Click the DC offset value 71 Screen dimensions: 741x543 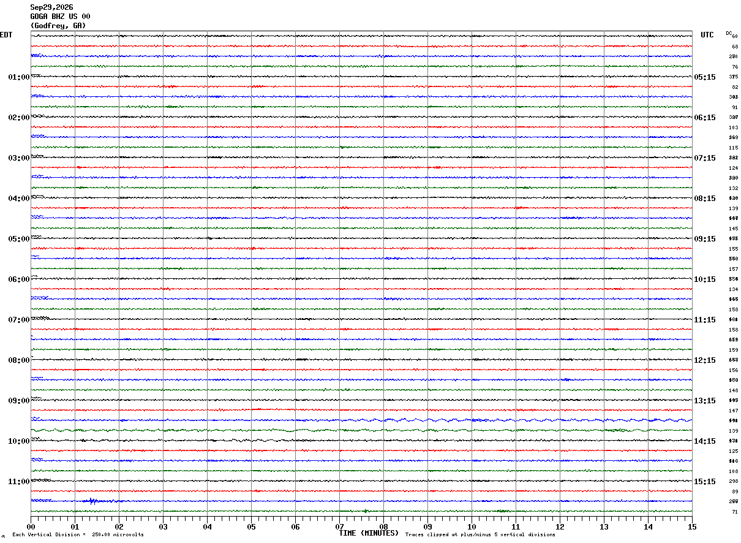click(734, 512)
